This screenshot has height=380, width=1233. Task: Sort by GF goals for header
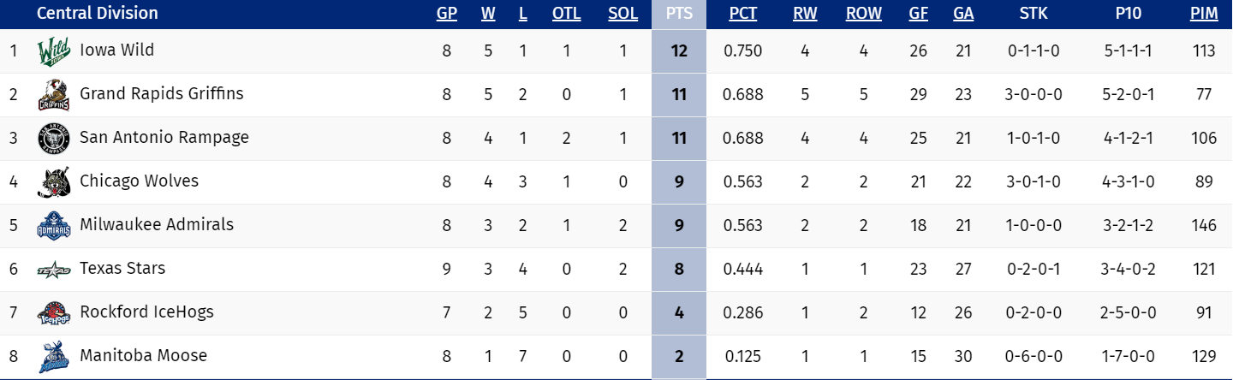pyautogui.click(x=918, y=14)
